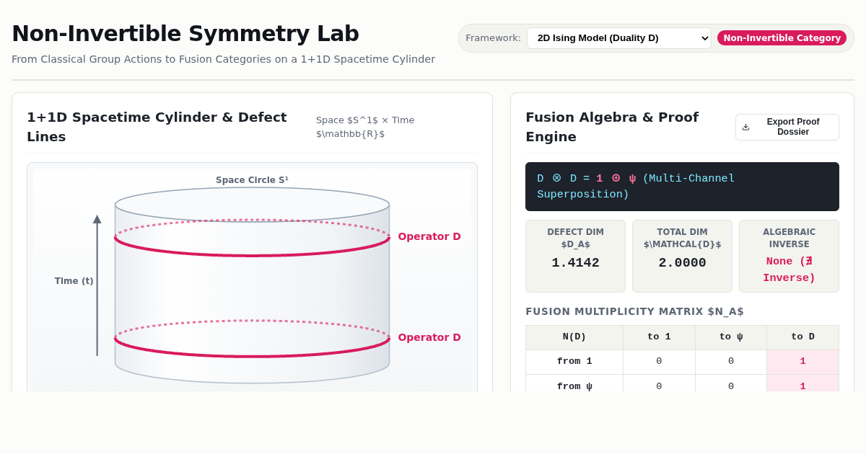Click the 1+1D Spacetime Cylinder heading

[x=157, y=127]
